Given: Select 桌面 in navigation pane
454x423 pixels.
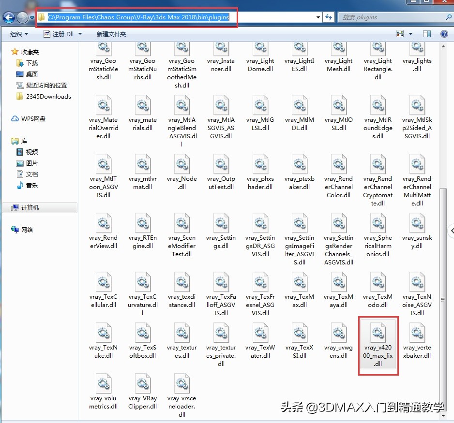Looking at the screenshot, I should pyautogui.click(x=27, y=74).
